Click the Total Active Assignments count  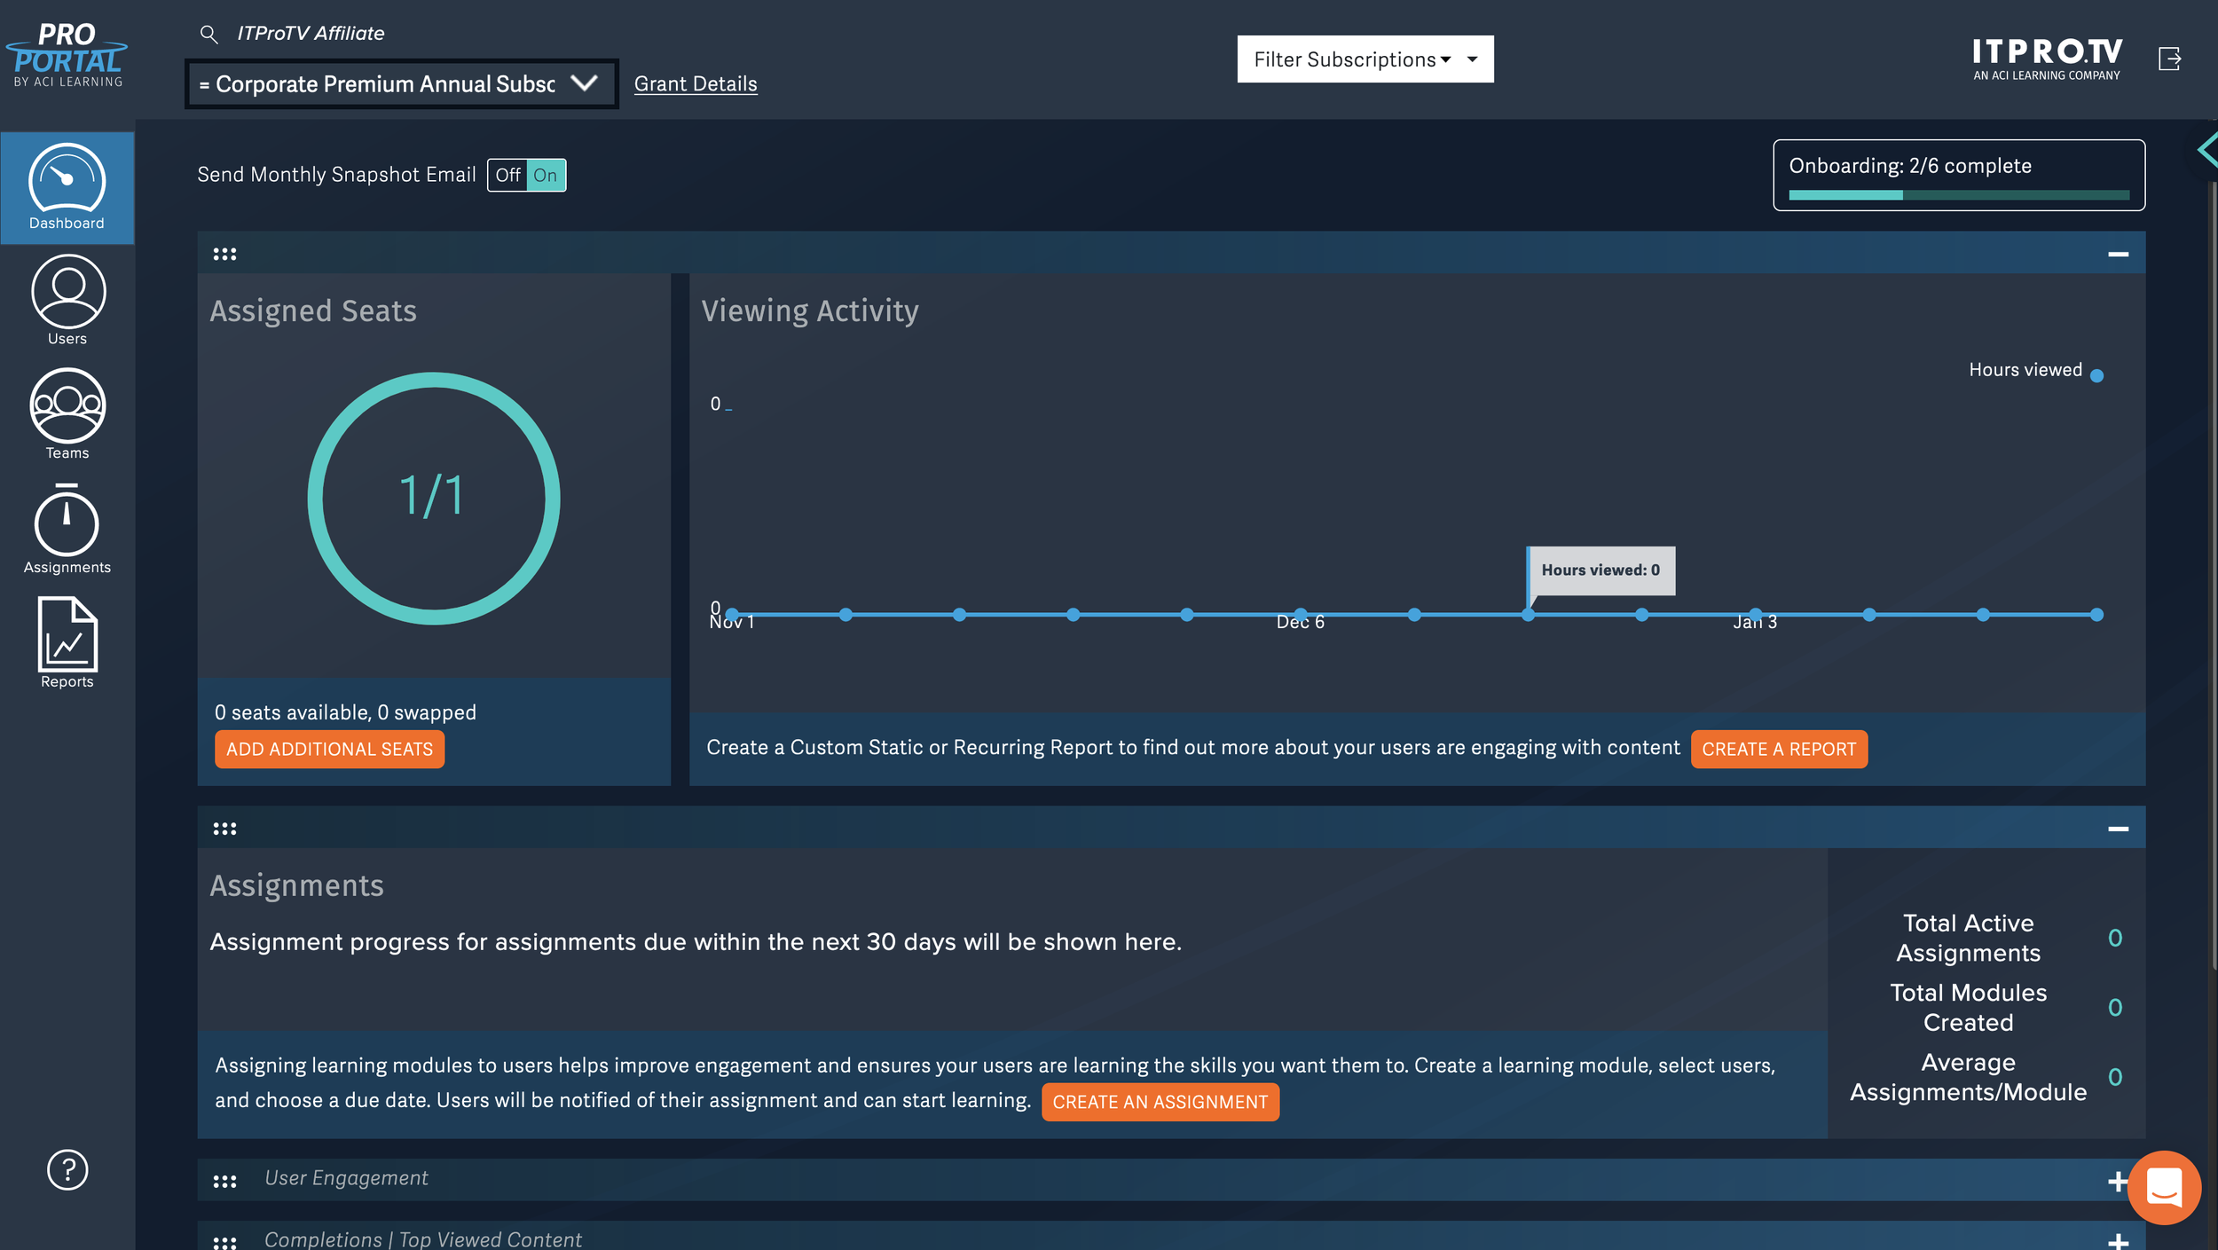2115,938
